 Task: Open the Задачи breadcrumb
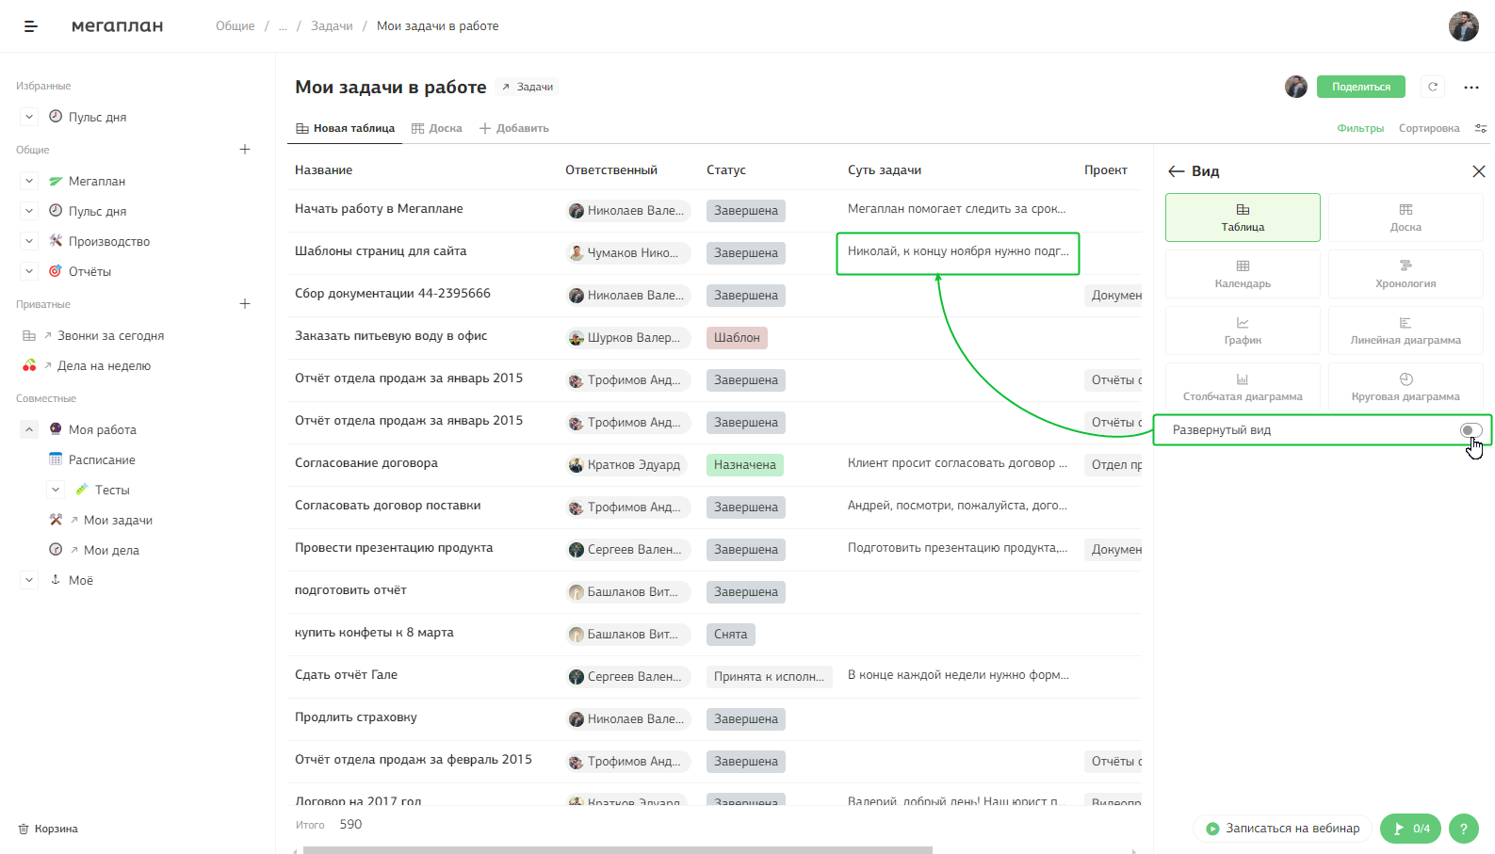(332, 26)
